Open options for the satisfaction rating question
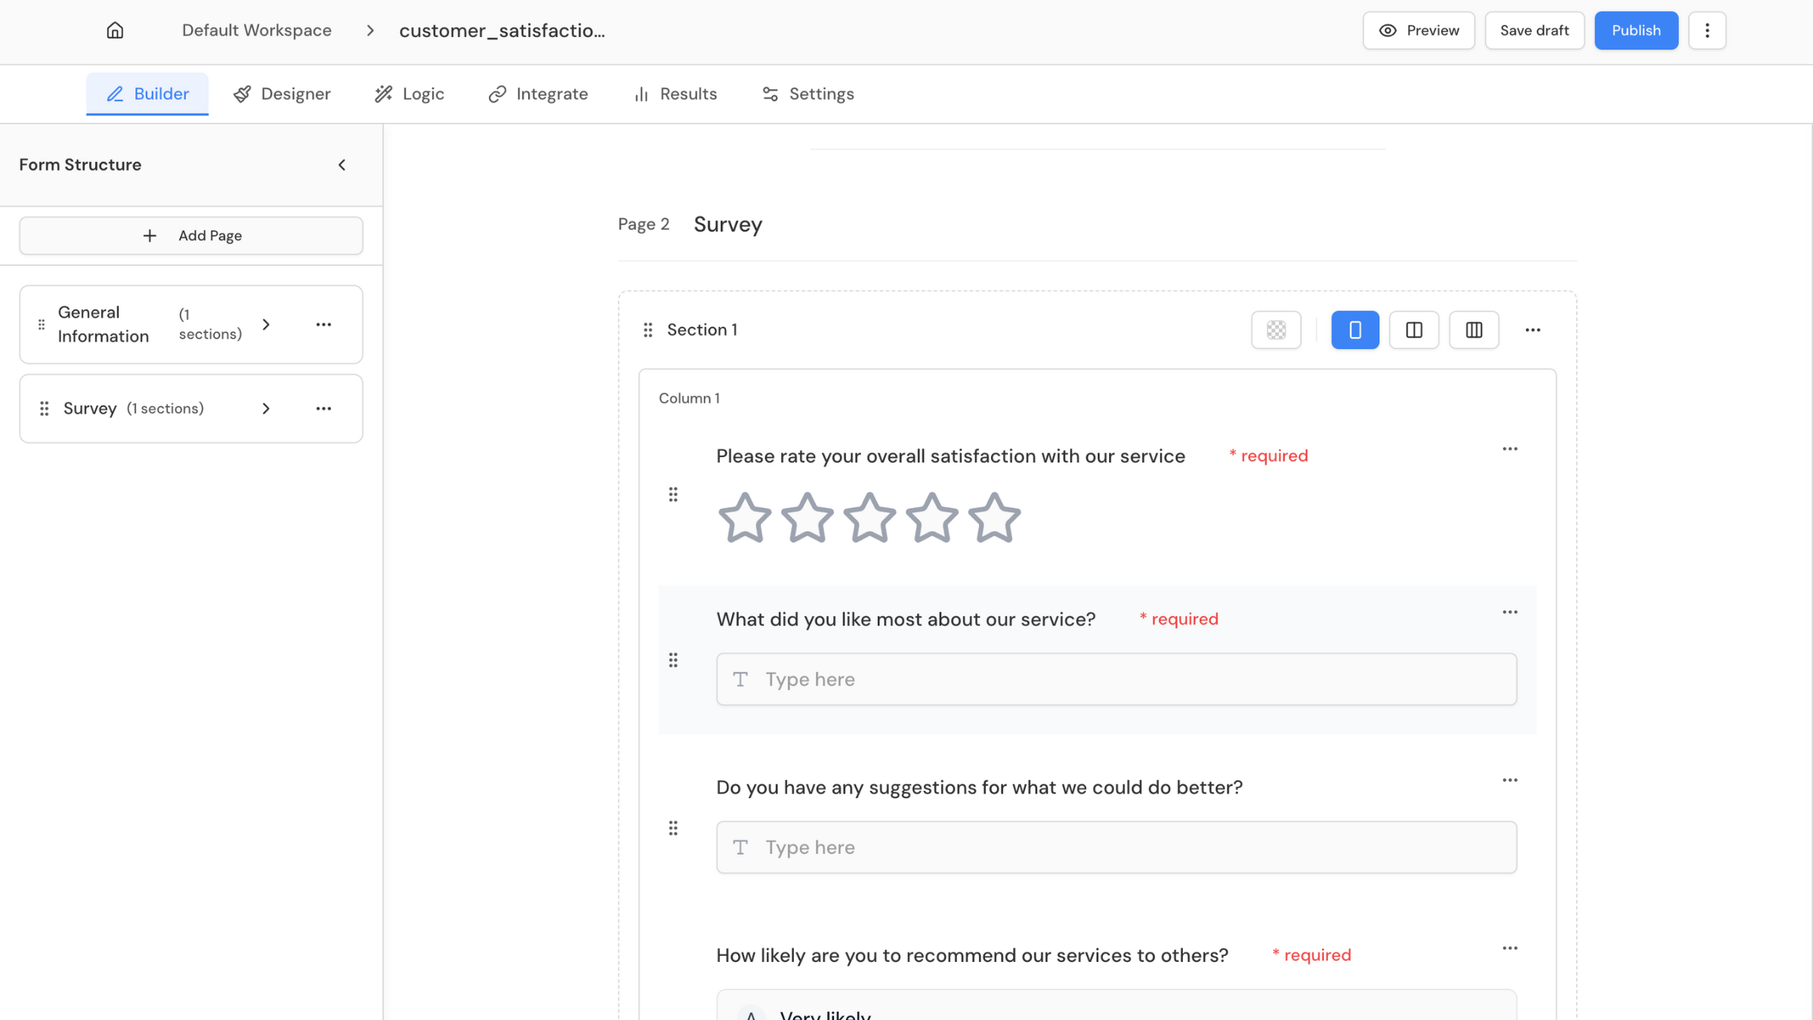 [x=1509, y=449]
